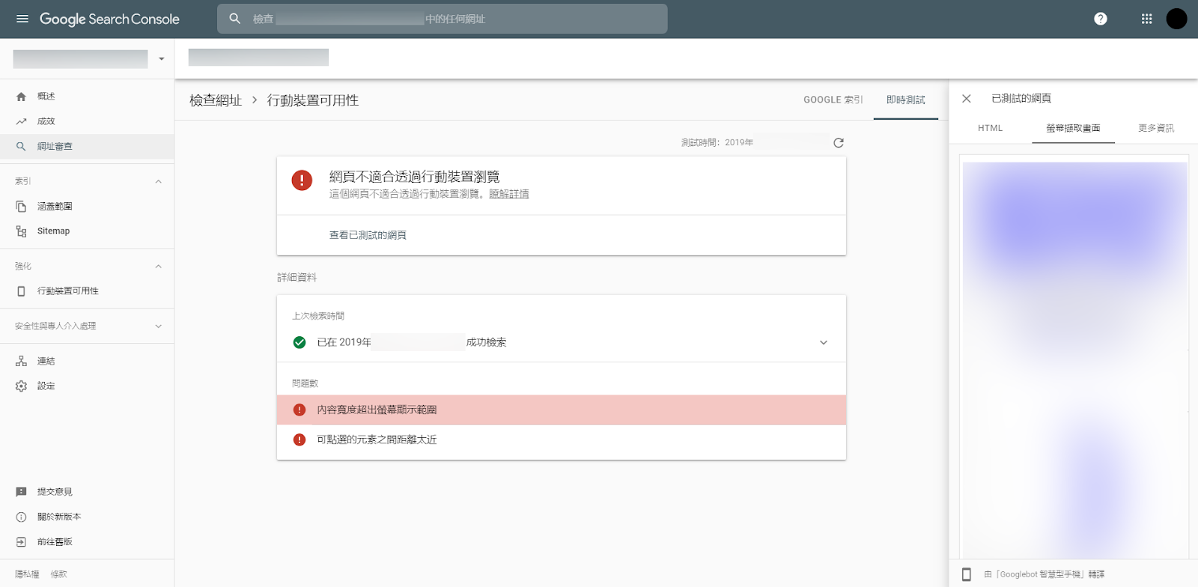Click the red error icon on the result card

pyautogui.click(x=302, y=180)
